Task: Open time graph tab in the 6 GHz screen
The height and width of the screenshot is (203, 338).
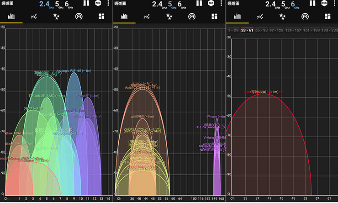Action: pos(260,16)
